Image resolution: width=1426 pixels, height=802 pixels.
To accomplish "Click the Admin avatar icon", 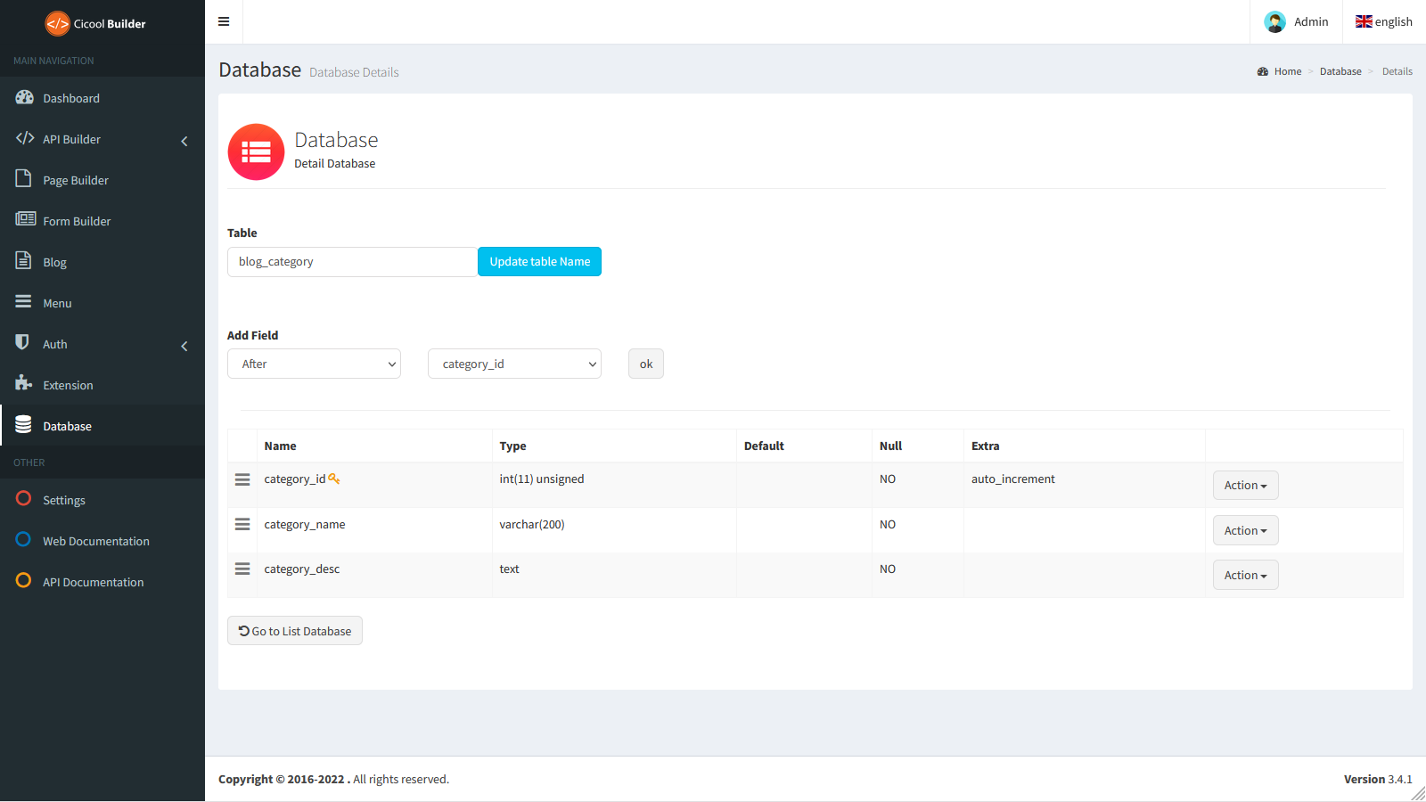I will pos(1274,21).
